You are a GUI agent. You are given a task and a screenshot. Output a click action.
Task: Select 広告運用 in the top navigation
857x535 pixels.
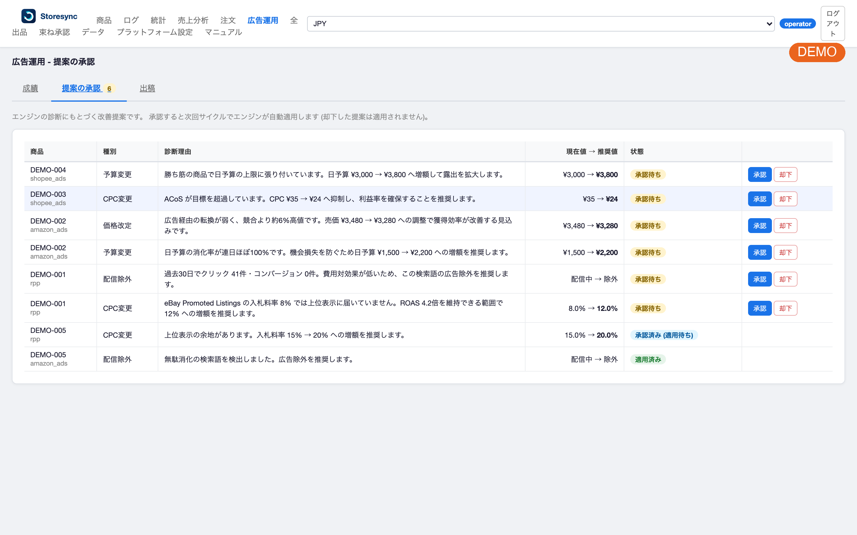(263, 20)
